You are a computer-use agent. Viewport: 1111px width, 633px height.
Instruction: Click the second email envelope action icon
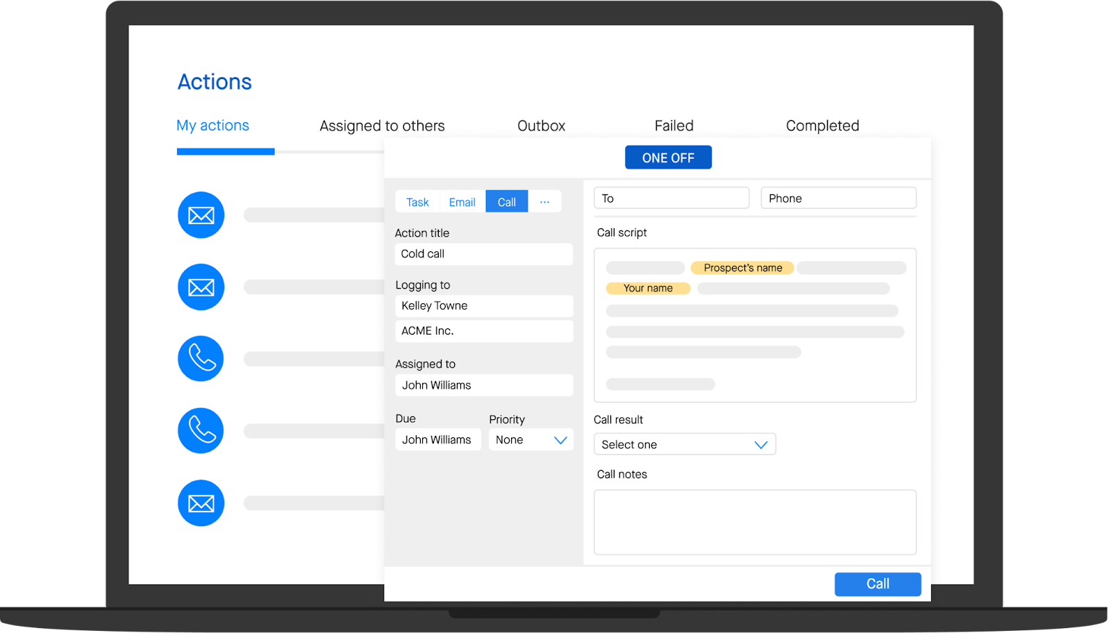click(x=201, y=287)
